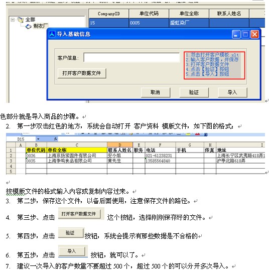The width and height of the screenshot is (273, 277).
Task: Click the 打开客户数据文件 button in the dialog
Action: click(x=82, y=73)
